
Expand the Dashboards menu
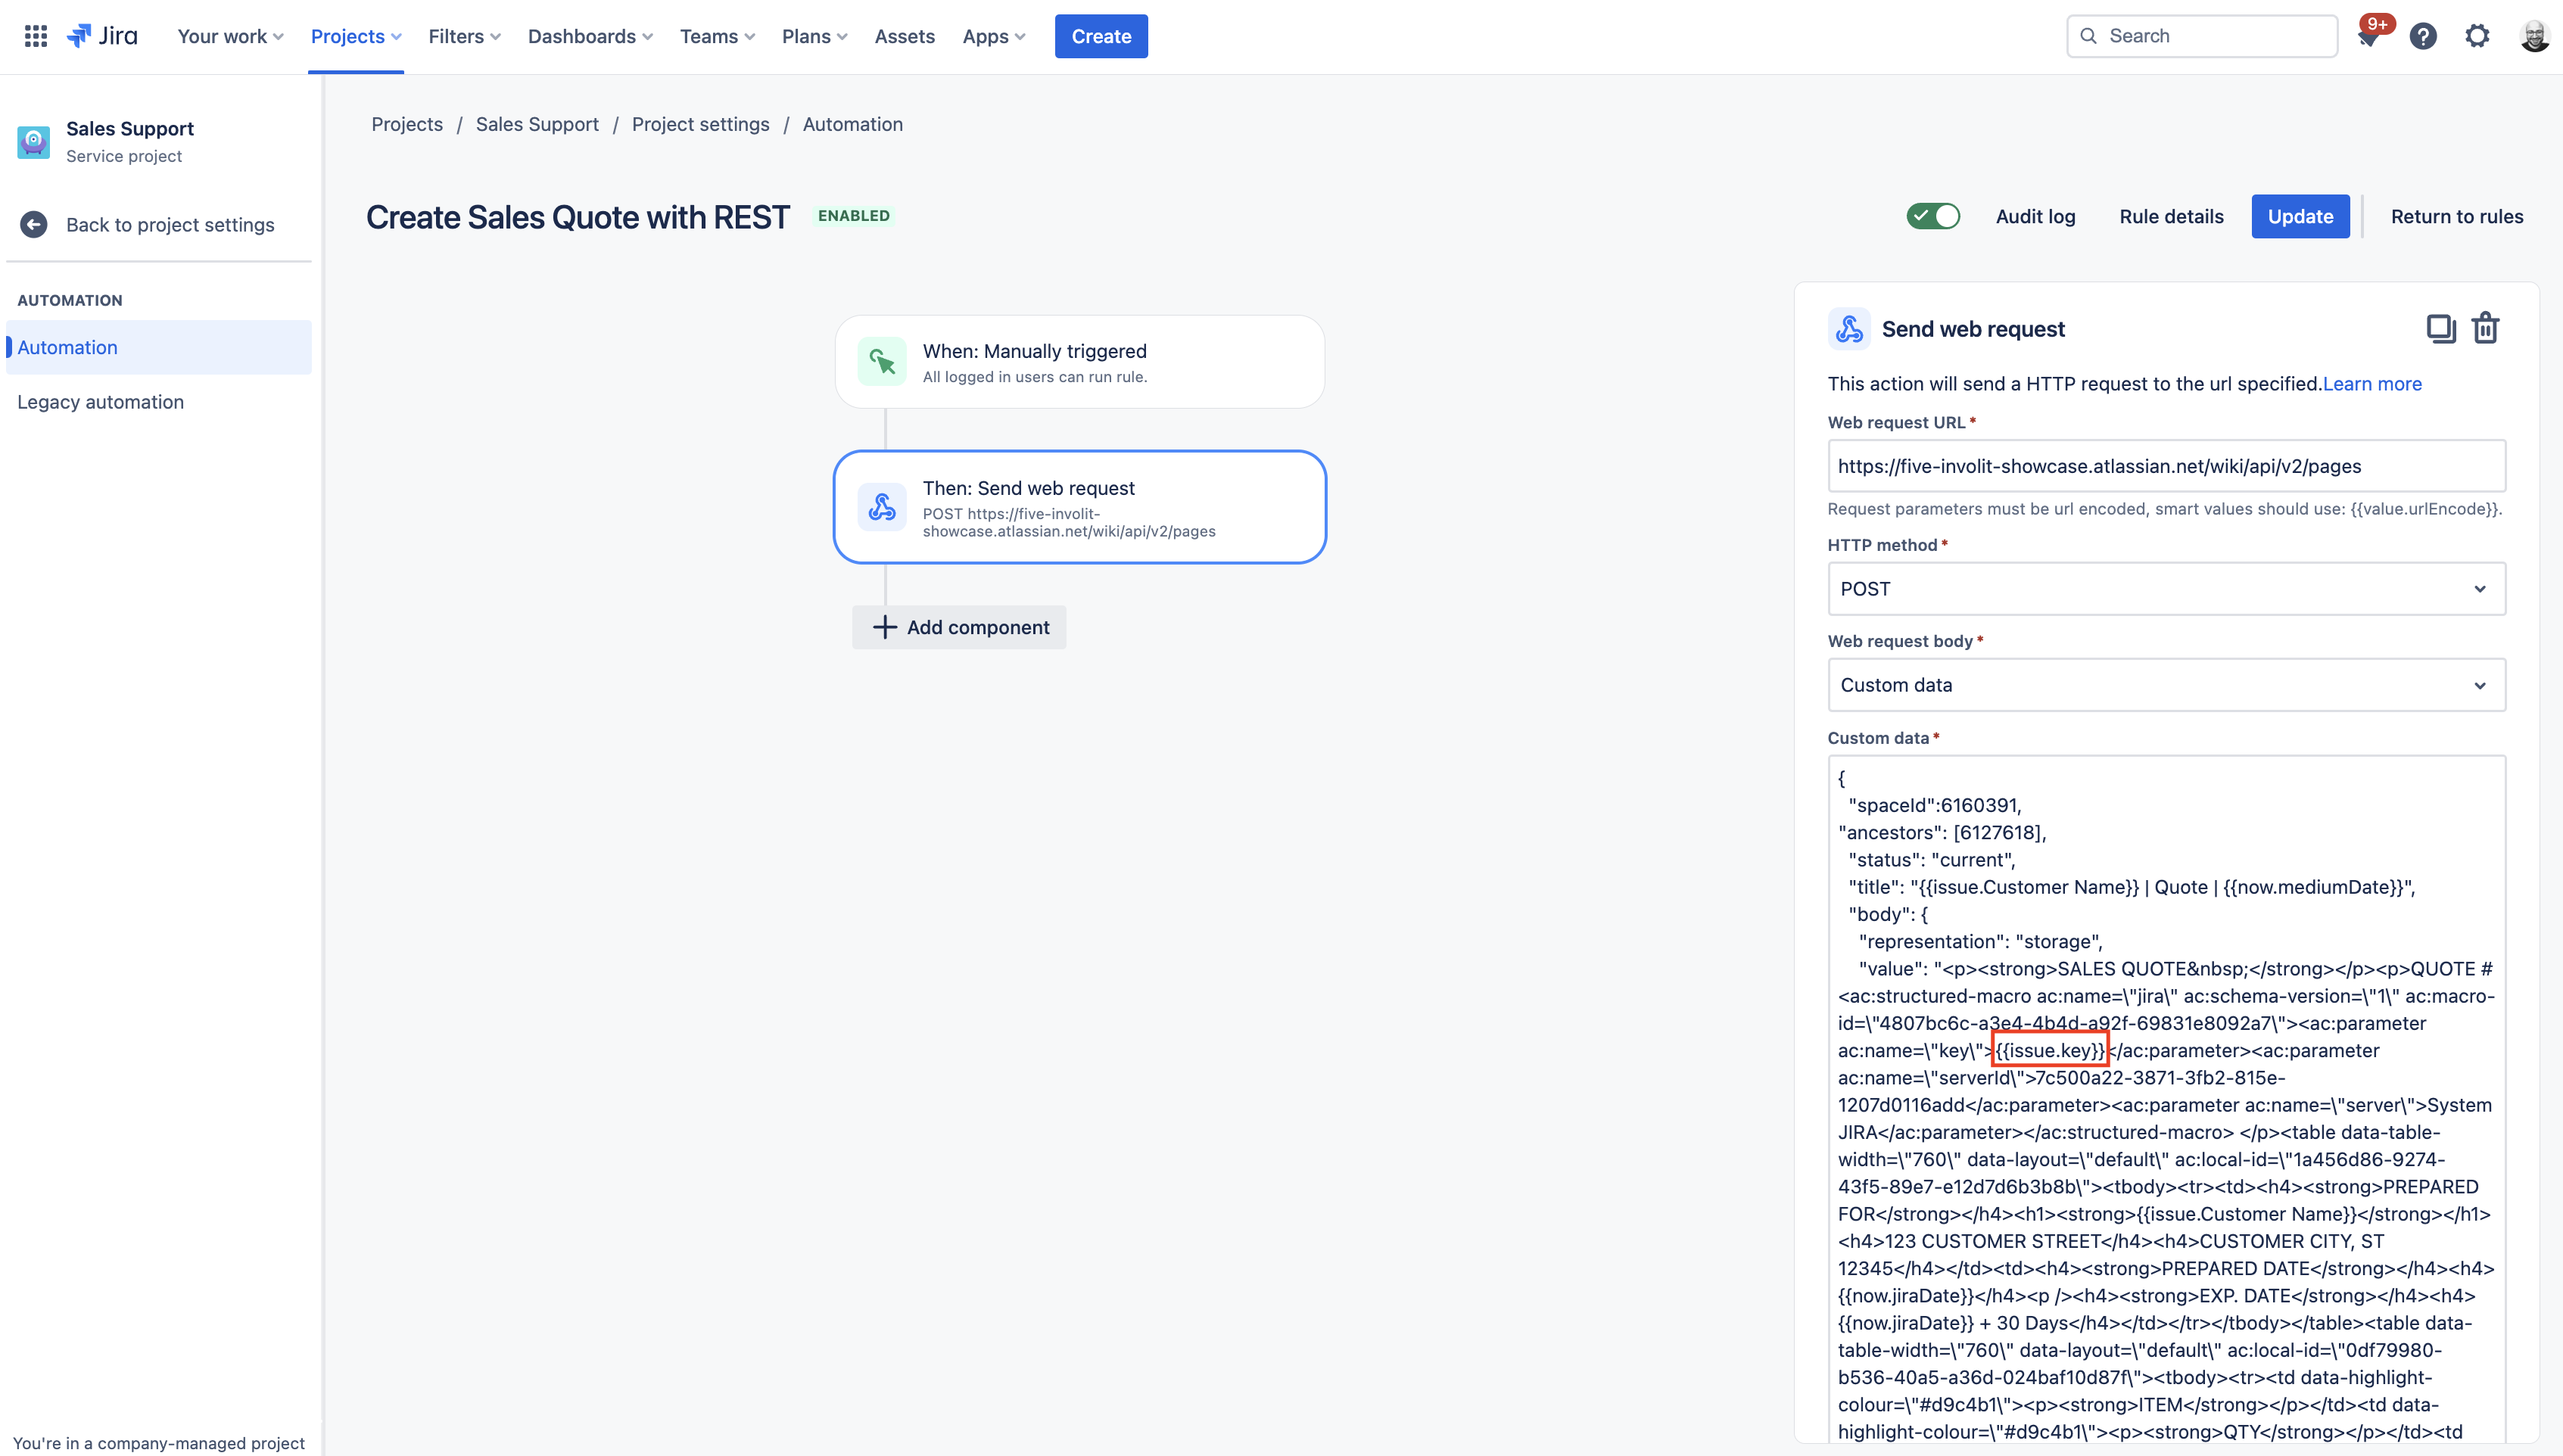[x=590, y=36]
